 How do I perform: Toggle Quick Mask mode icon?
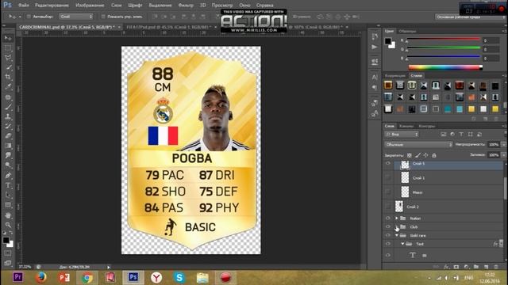pos(8,253)
